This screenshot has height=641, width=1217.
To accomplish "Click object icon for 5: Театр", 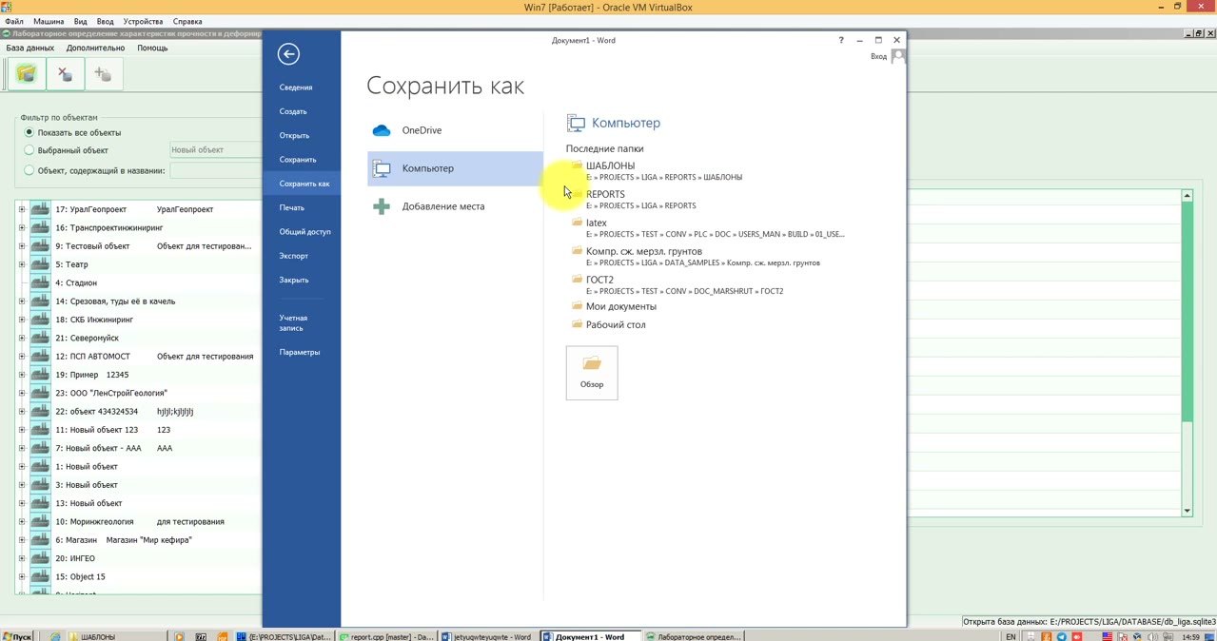I will click(40, 264).
